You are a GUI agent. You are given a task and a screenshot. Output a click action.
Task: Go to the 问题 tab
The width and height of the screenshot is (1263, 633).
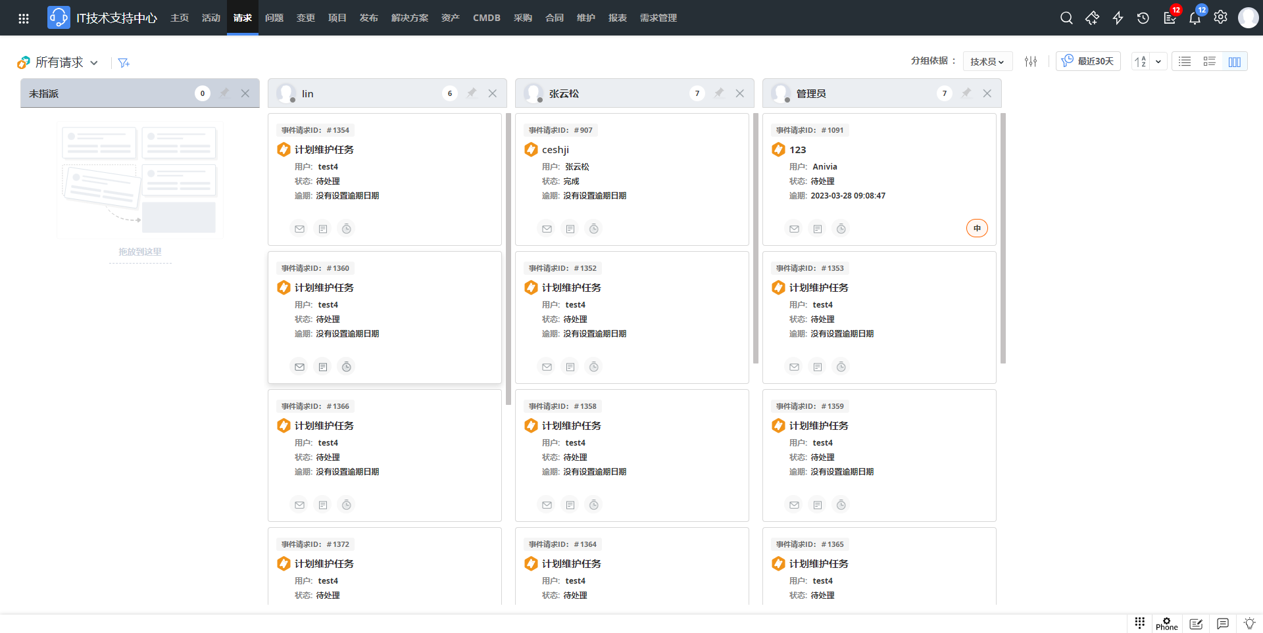274,18
